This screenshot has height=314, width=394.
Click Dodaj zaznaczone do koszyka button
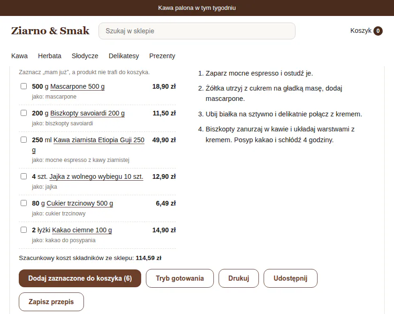[x=80, y=278]
